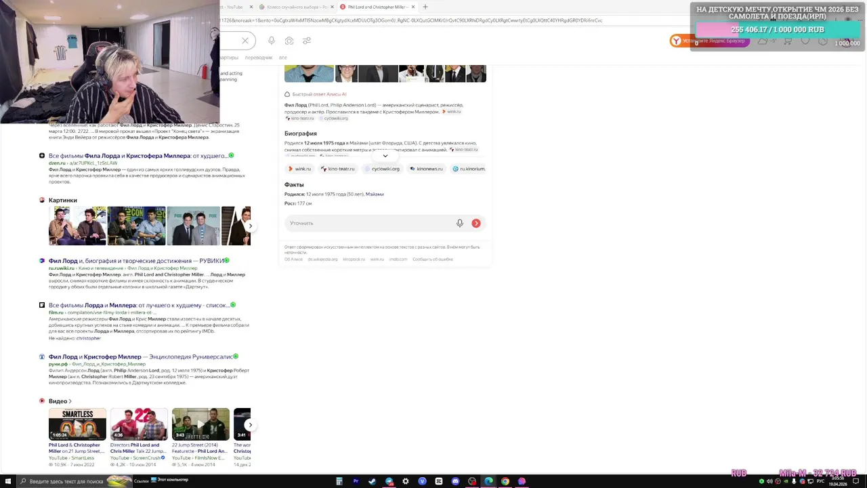The image size is (867, 488).
Task: Open search settings sliders icon
Action: pos(307,41)
